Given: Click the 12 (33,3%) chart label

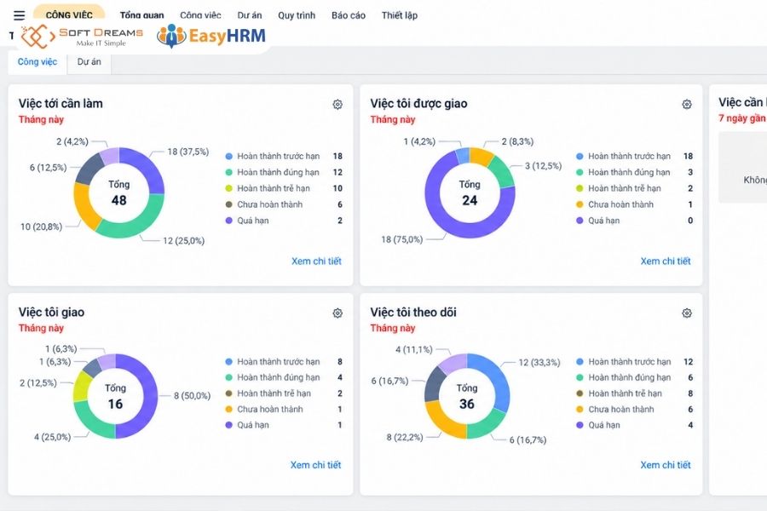Looking at the screenshot, I should pyautogui.click(x=539, y=362).
